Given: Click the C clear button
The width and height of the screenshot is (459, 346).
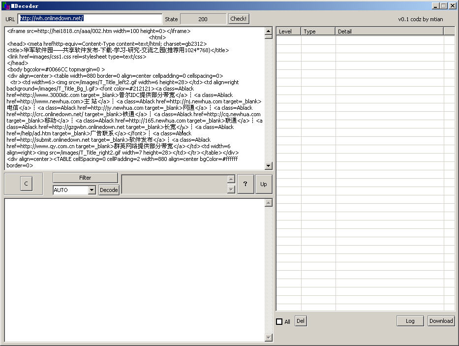Looking at the screenshot, I should [26, 184].
